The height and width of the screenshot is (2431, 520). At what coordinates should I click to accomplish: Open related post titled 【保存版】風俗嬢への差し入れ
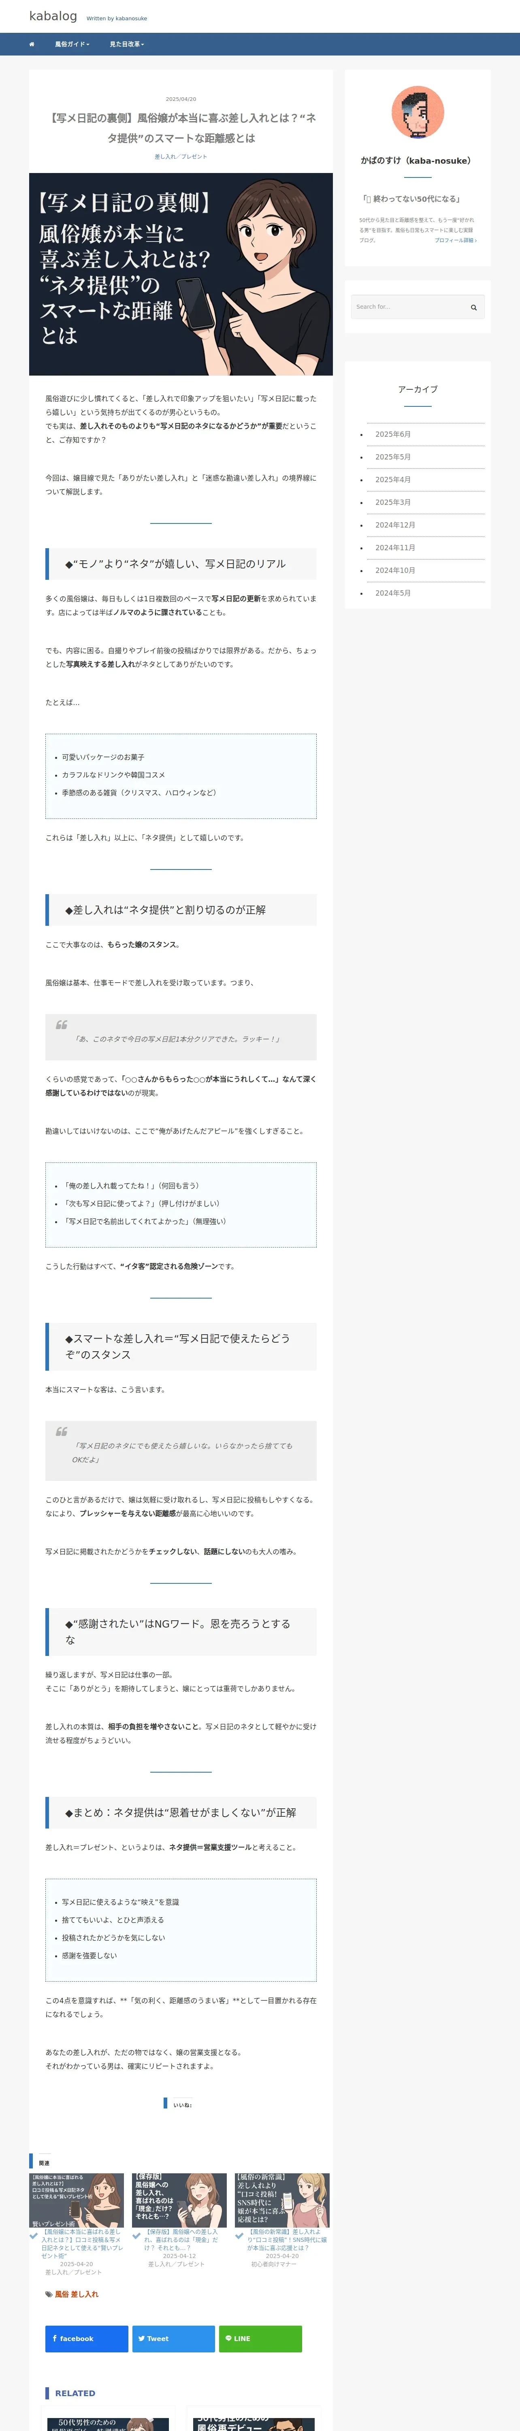click(181, 2239)
